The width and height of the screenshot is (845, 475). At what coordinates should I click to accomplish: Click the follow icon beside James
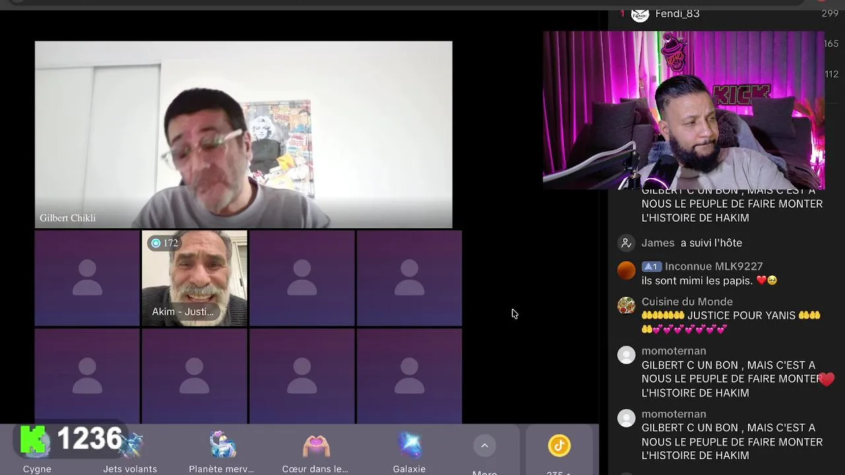626,243
